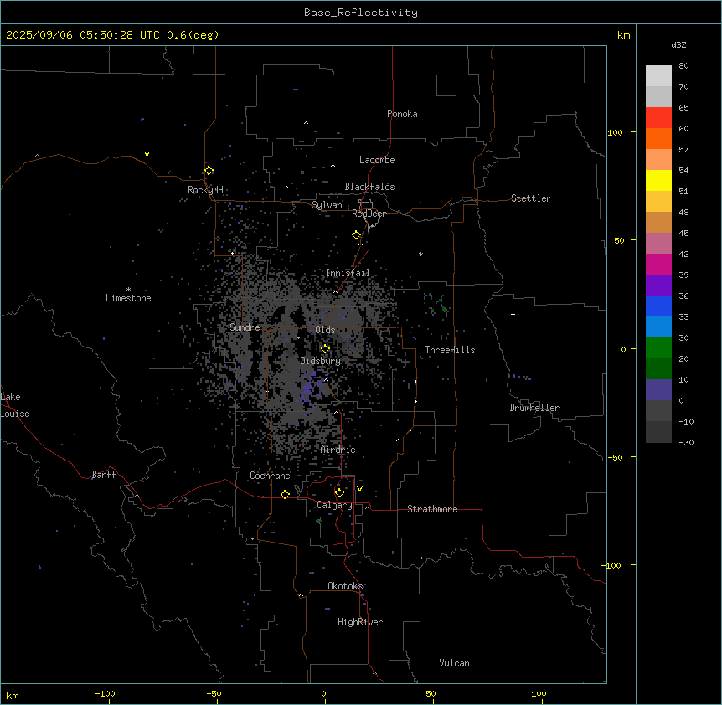Click the Sundre town label

click(245, 327)
